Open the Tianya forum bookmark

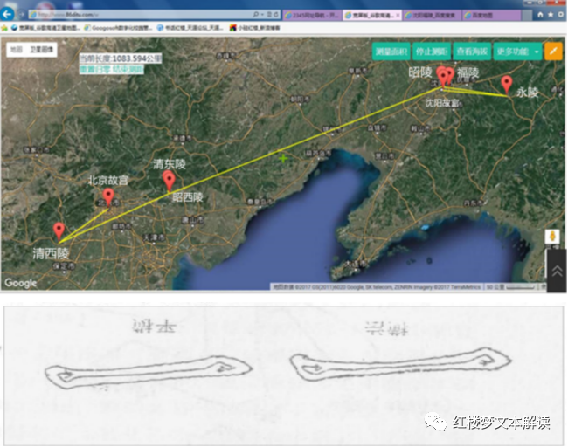tap(190, 28)
